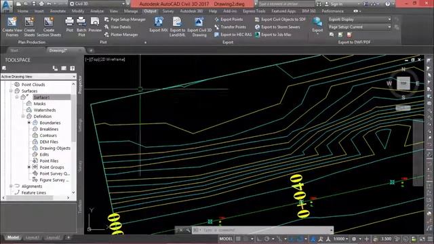Viewport: 434px width, 244px height.
Task: Click the Create View Frames icon
Action: coord(12,22)
